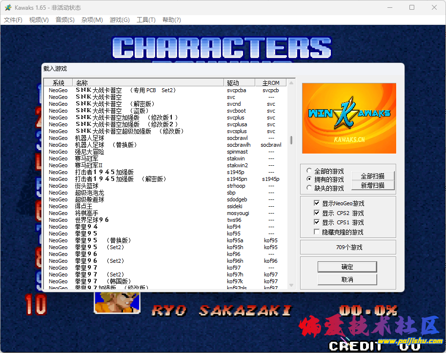This screenshot has height=353, width=446.
Task: Click the WinKawaks logo banner
Action: [x=348, y=118]
